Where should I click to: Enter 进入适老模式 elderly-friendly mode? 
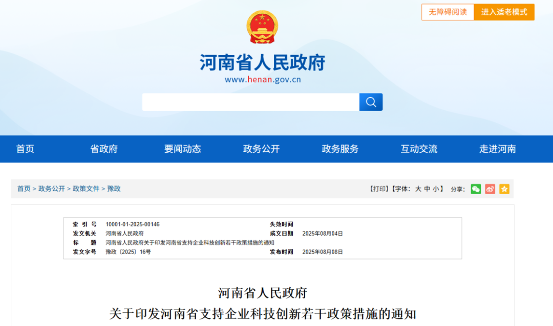[504, 12]
